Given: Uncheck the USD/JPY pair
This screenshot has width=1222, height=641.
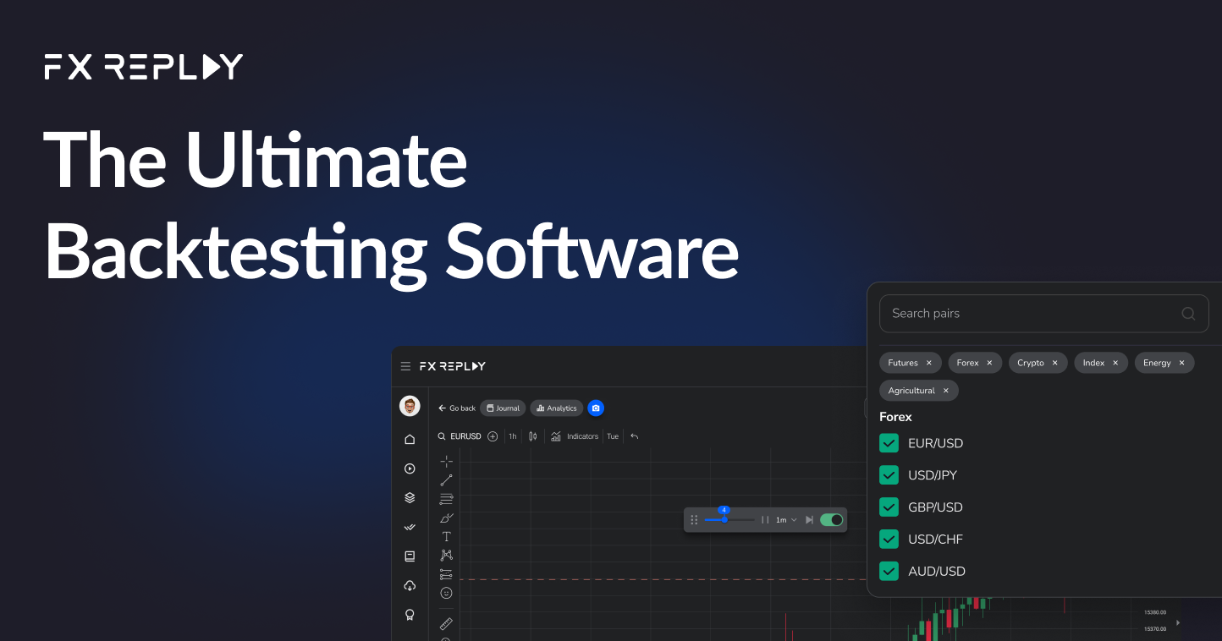Looking at the screenshot, I should pyautogui.click(x=889, y=474).
